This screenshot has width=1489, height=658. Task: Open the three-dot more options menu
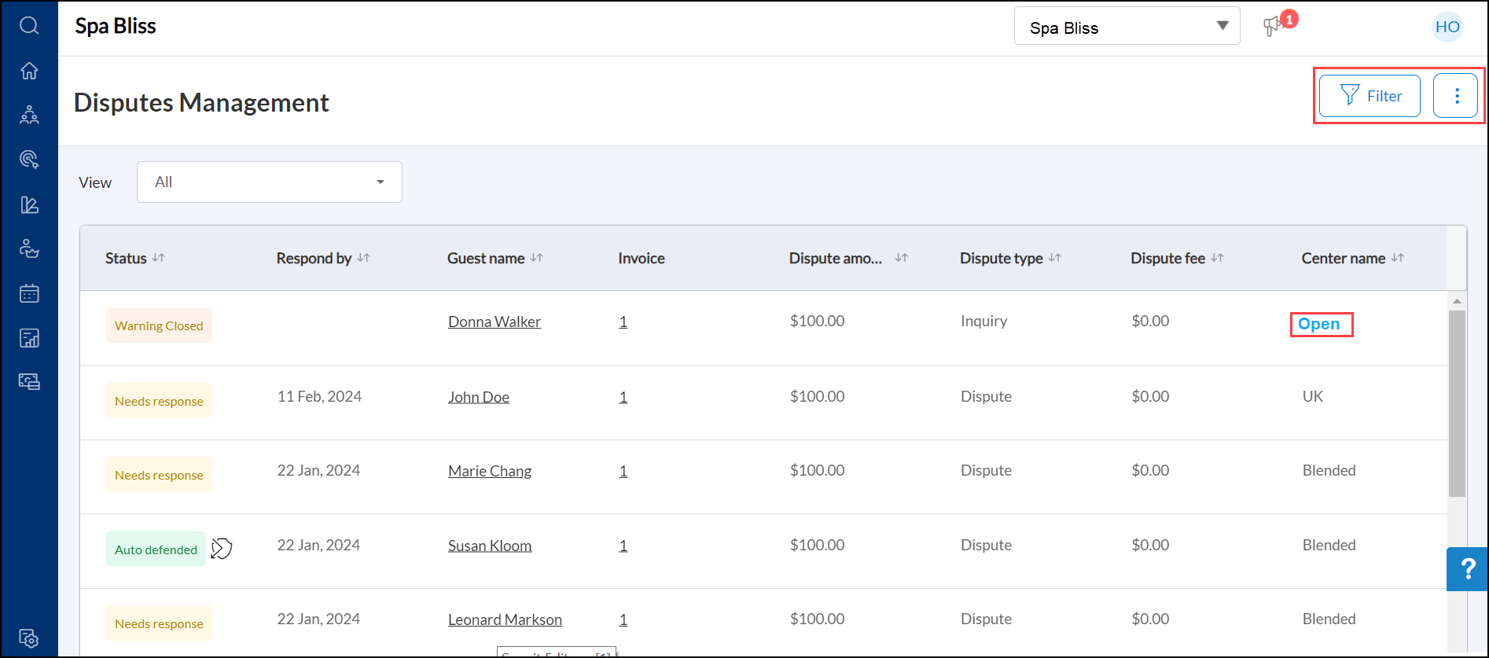pyautogui.click(x=1456, y=96)
